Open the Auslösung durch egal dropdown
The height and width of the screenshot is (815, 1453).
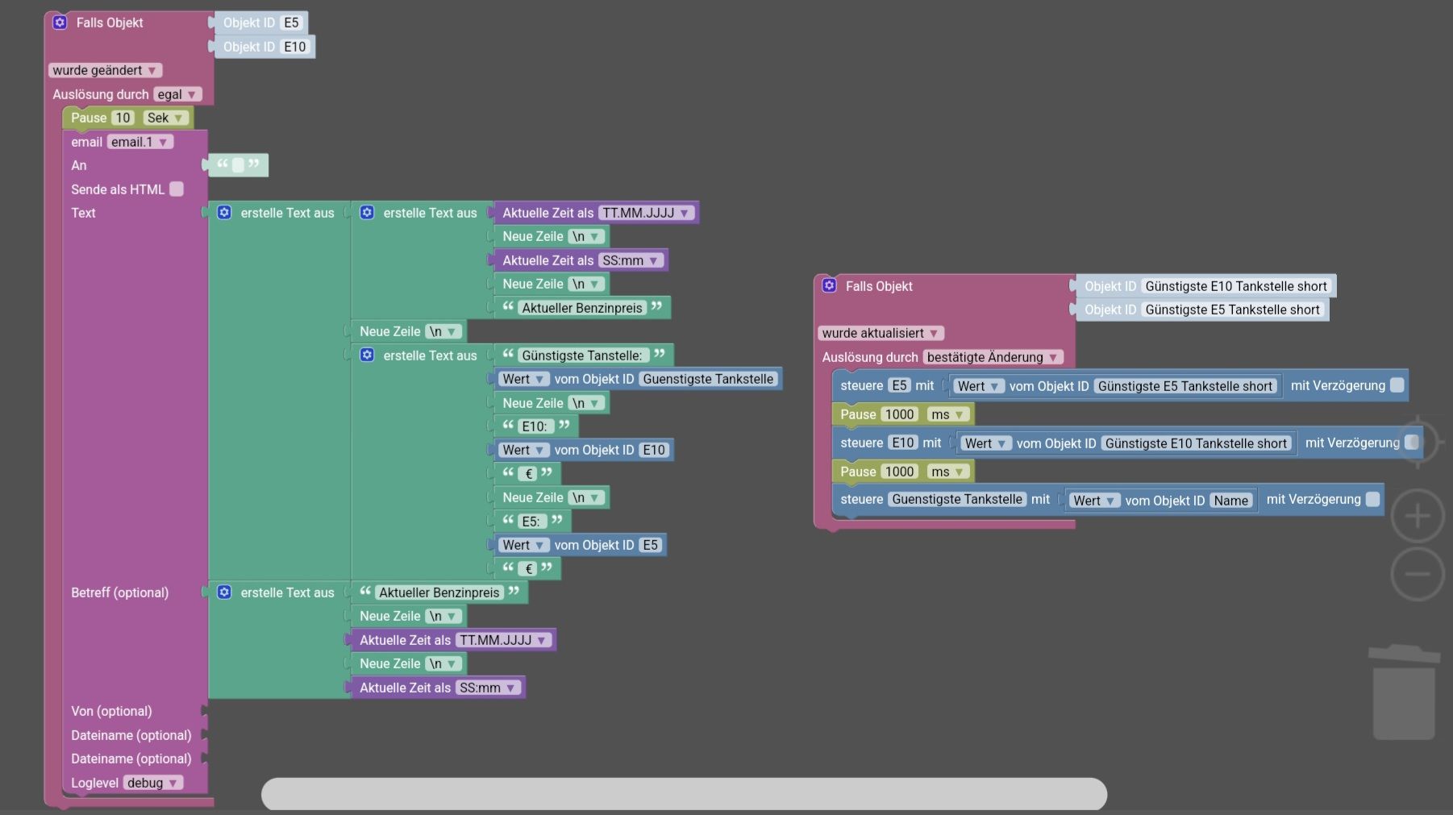(177, 94)
